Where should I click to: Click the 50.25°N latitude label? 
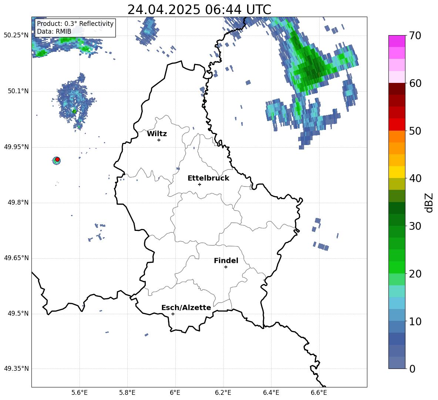[x=16, y=36]
